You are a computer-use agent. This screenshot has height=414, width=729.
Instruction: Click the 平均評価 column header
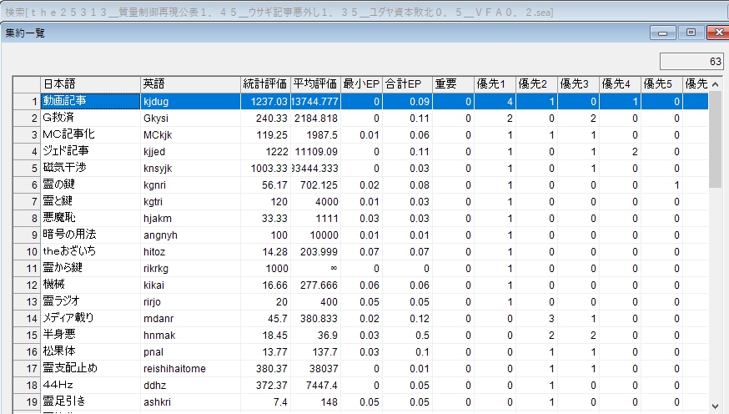click(315, 83)
